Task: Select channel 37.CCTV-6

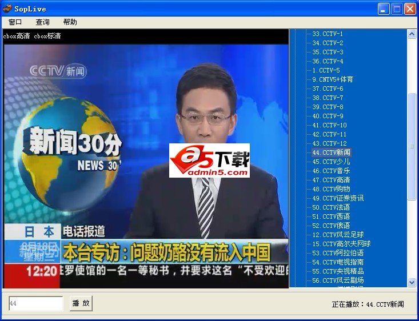Action: coord(328,89)
